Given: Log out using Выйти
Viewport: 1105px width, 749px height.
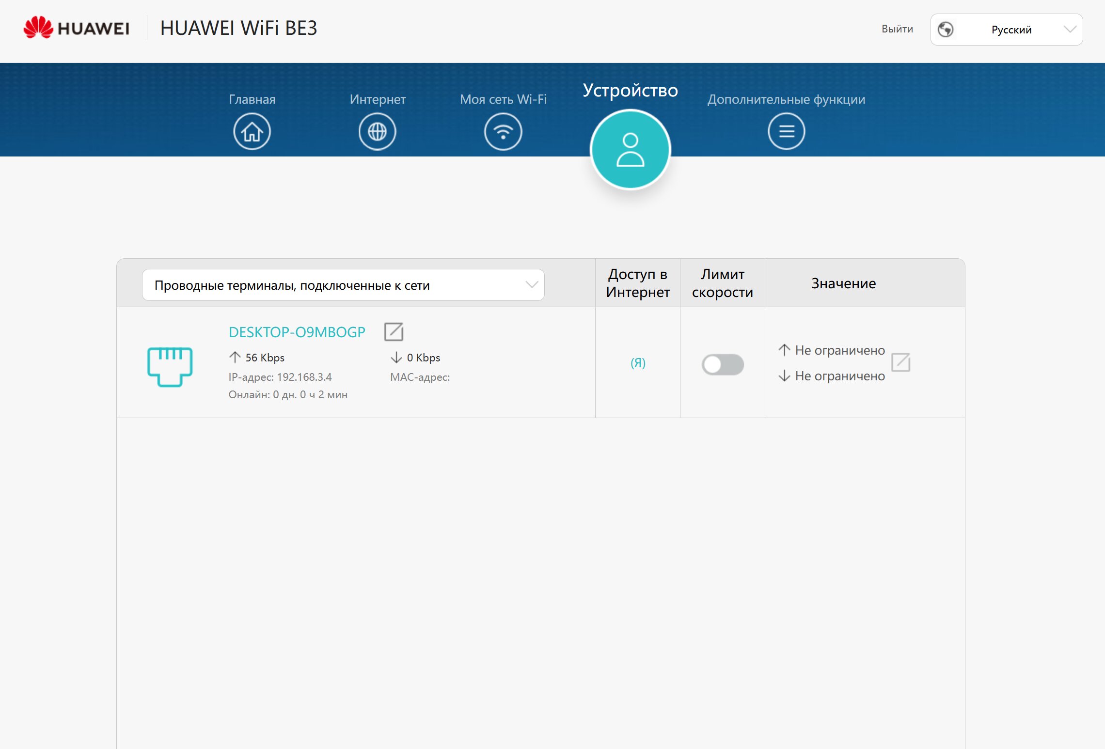Looking at the screenshot, I should click(x=897, y=29).
